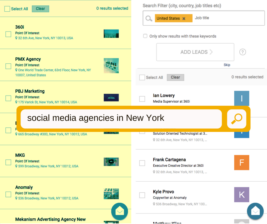
Task: Tick the Select All checkbox in yellow panel
Action: (7, 9)
